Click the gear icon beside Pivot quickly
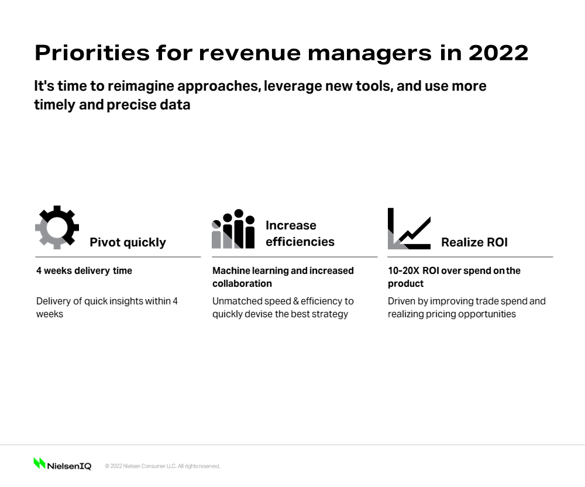This screenshot has width=585, height=487. tap(57, 227)
